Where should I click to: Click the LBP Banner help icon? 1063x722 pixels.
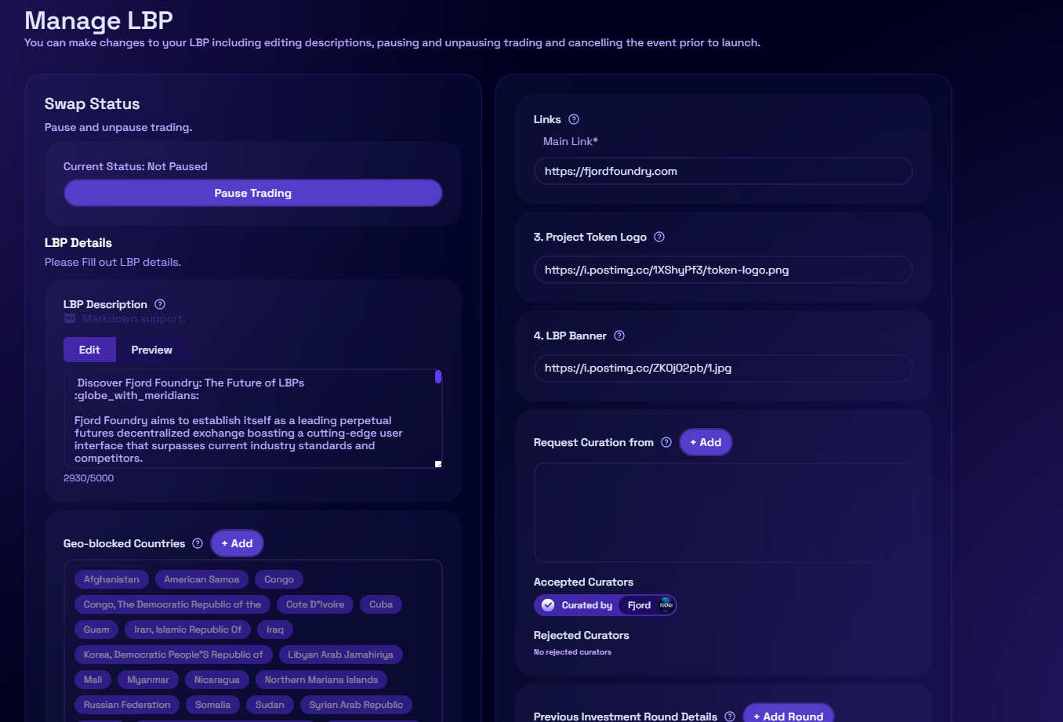619,336
